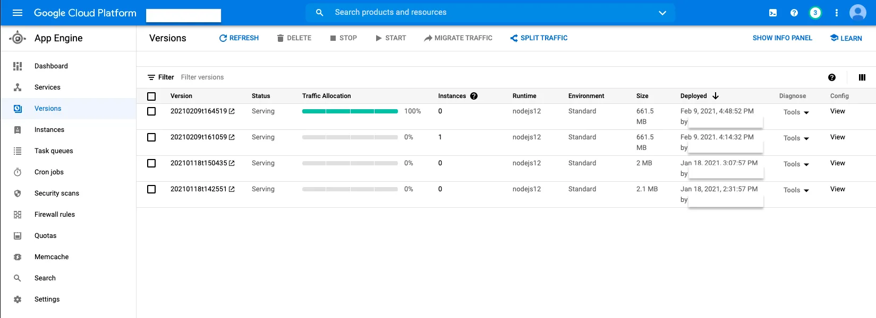Open the help icon beside Instances header
The height and width of the screenshot is (318, 876).
[x=474, y=96]
